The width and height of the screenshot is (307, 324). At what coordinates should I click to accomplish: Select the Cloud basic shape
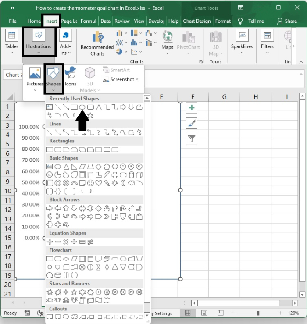pyautogui.click(x=131, y=183)
